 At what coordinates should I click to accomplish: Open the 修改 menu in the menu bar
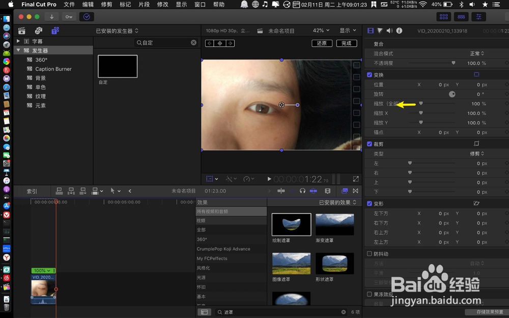162,5
